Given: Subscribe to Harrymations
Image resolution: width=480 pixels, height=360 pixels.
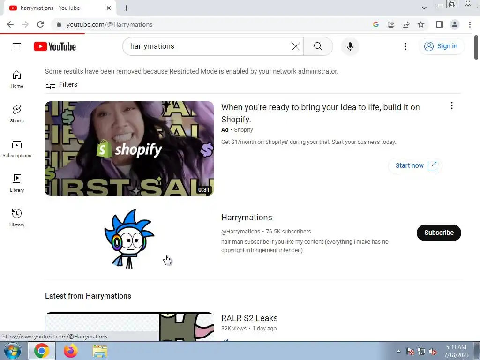Looking at the screenshot, I should coord(439,232).
